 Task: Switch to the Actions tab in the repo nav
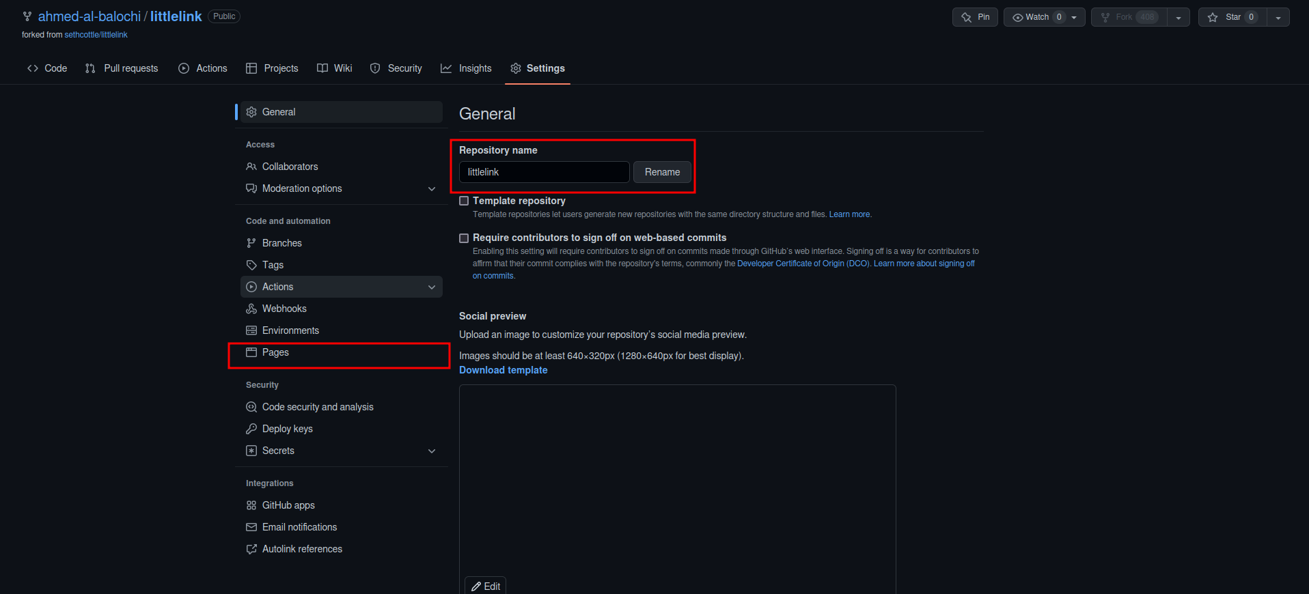pyautogui.click(x=203, y=68)
